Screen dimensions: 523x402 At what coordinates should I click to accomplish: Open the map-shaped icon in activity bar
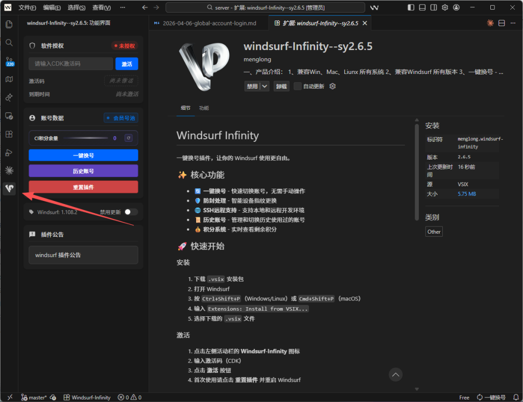(x=9, y=79)
